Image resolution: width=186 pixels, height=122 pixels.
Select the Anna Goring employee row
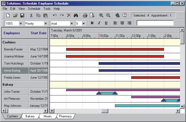(x=15, y=70)
